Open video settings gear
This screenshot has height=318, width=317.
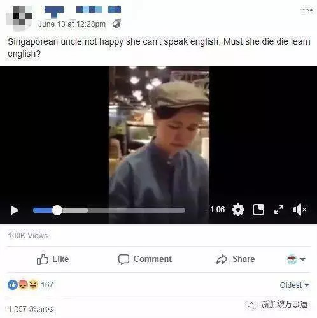pyautogui.click(x=238, y=210)
